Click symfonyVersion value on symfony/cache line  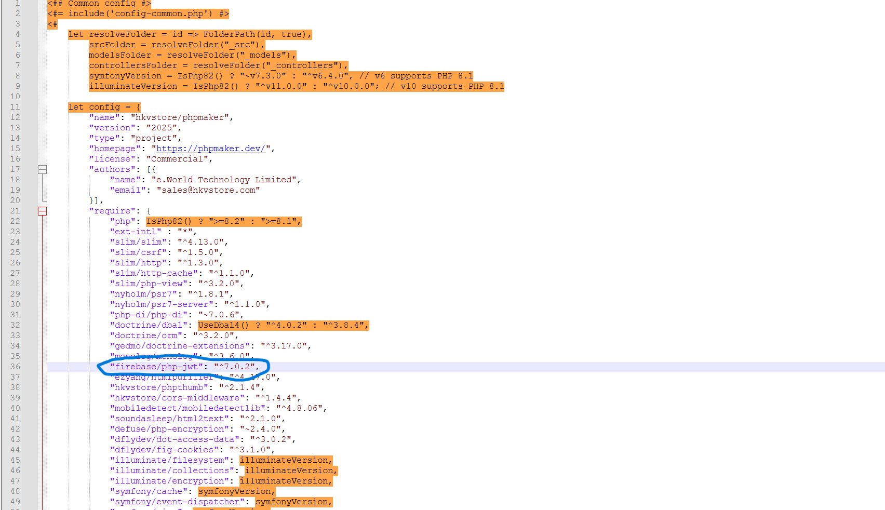pos(235,491)
